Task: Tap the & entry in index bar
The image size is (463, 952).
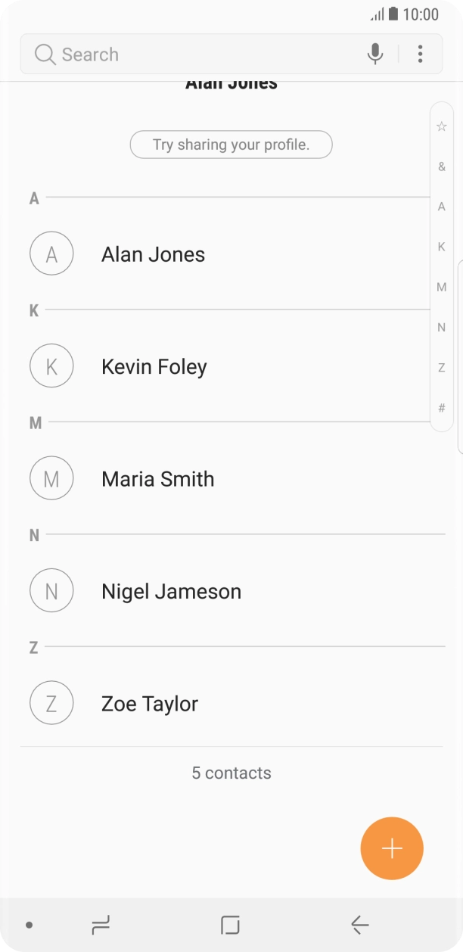Action: click(x=442, y=166)
